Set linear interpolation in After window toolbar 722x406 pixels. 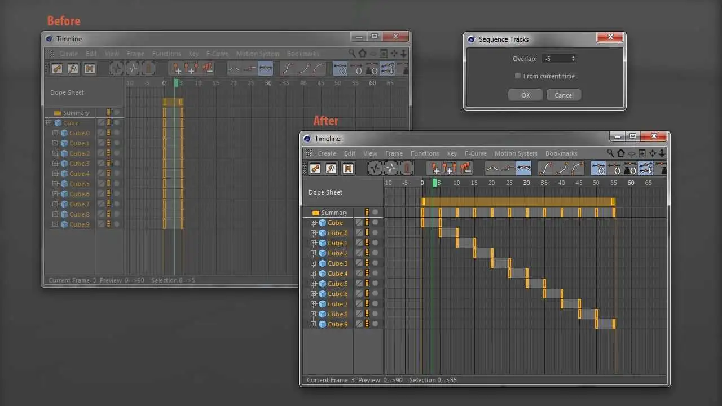pyautogui.click(x=492, y=168)
